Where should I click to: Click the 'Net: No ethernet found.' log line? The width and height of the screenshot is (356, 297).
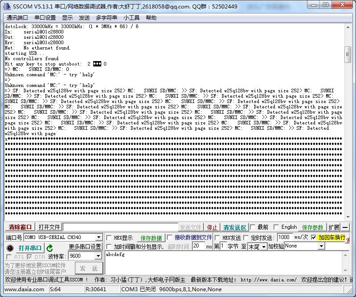37,48
